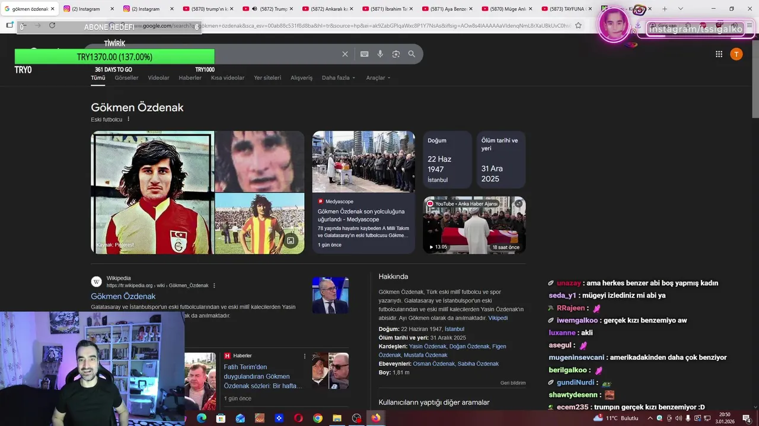Expand the Daha fazla menu
Image resolution: width=759 pixels, height=426 pixels.
click(339, 78)
